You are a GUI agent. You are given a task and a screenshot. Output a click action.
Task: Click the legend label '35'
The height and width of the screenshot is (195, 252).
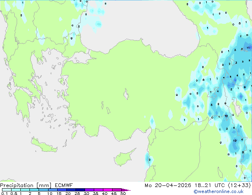coord(95,193)
